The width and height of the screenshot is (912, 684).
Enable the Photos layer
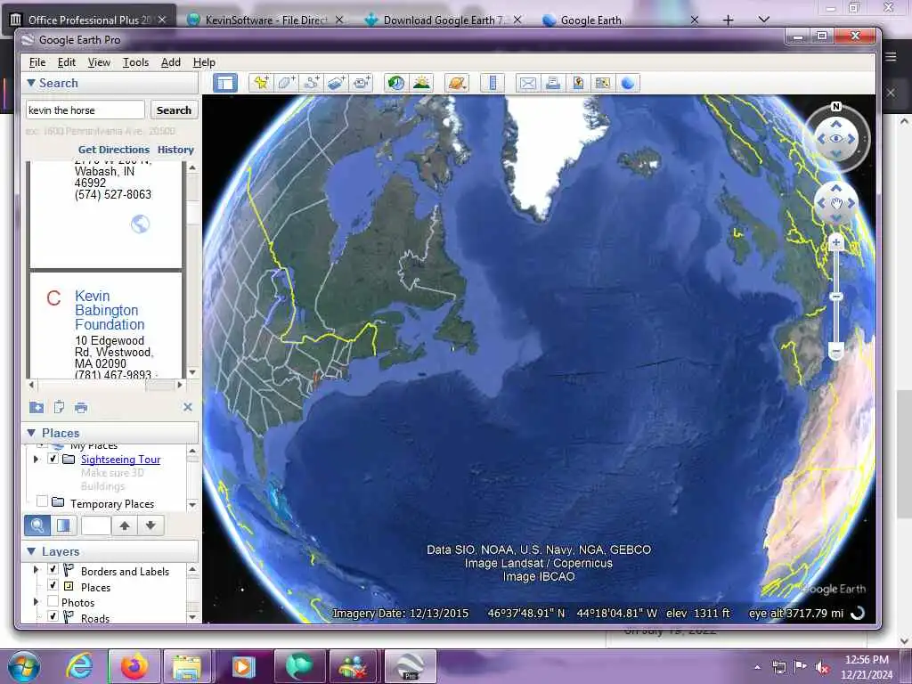pos(53,601)
